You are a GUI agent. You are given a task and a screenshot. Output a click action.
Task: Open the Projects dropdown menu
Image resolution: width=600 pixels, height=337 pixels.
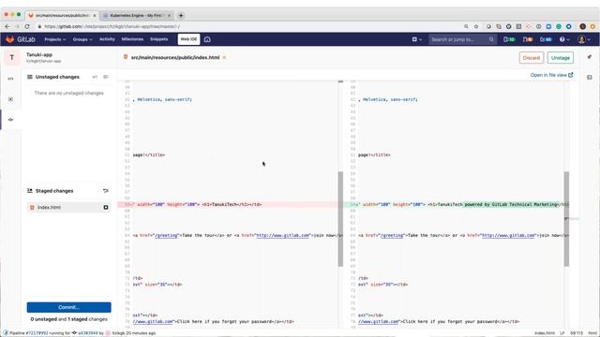coord(54,39)
